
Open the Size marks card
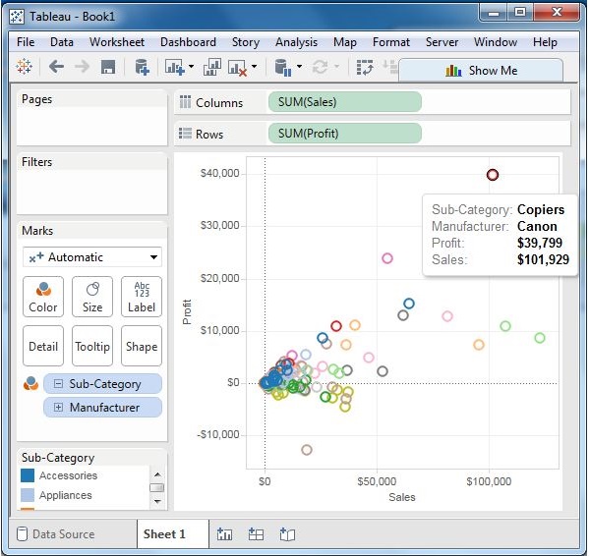pos(92,296)
